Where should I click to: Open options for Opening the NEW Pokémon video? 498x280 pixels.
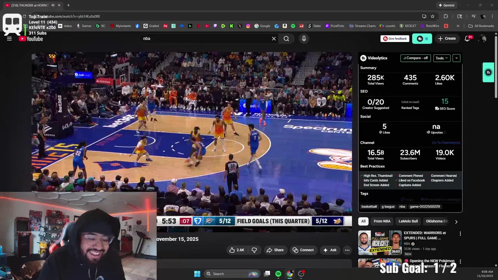(x=460, y=262)
